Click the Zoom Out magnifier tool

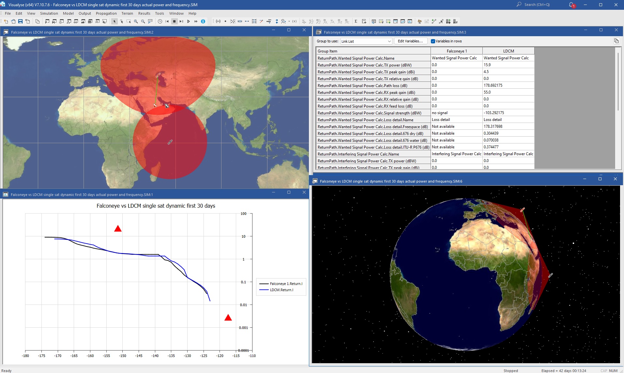click(x=143, y=22)
